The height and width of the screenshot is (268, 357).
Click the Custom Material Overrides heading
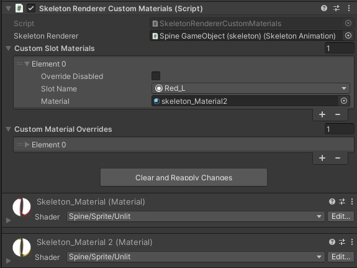click(63, 129)
